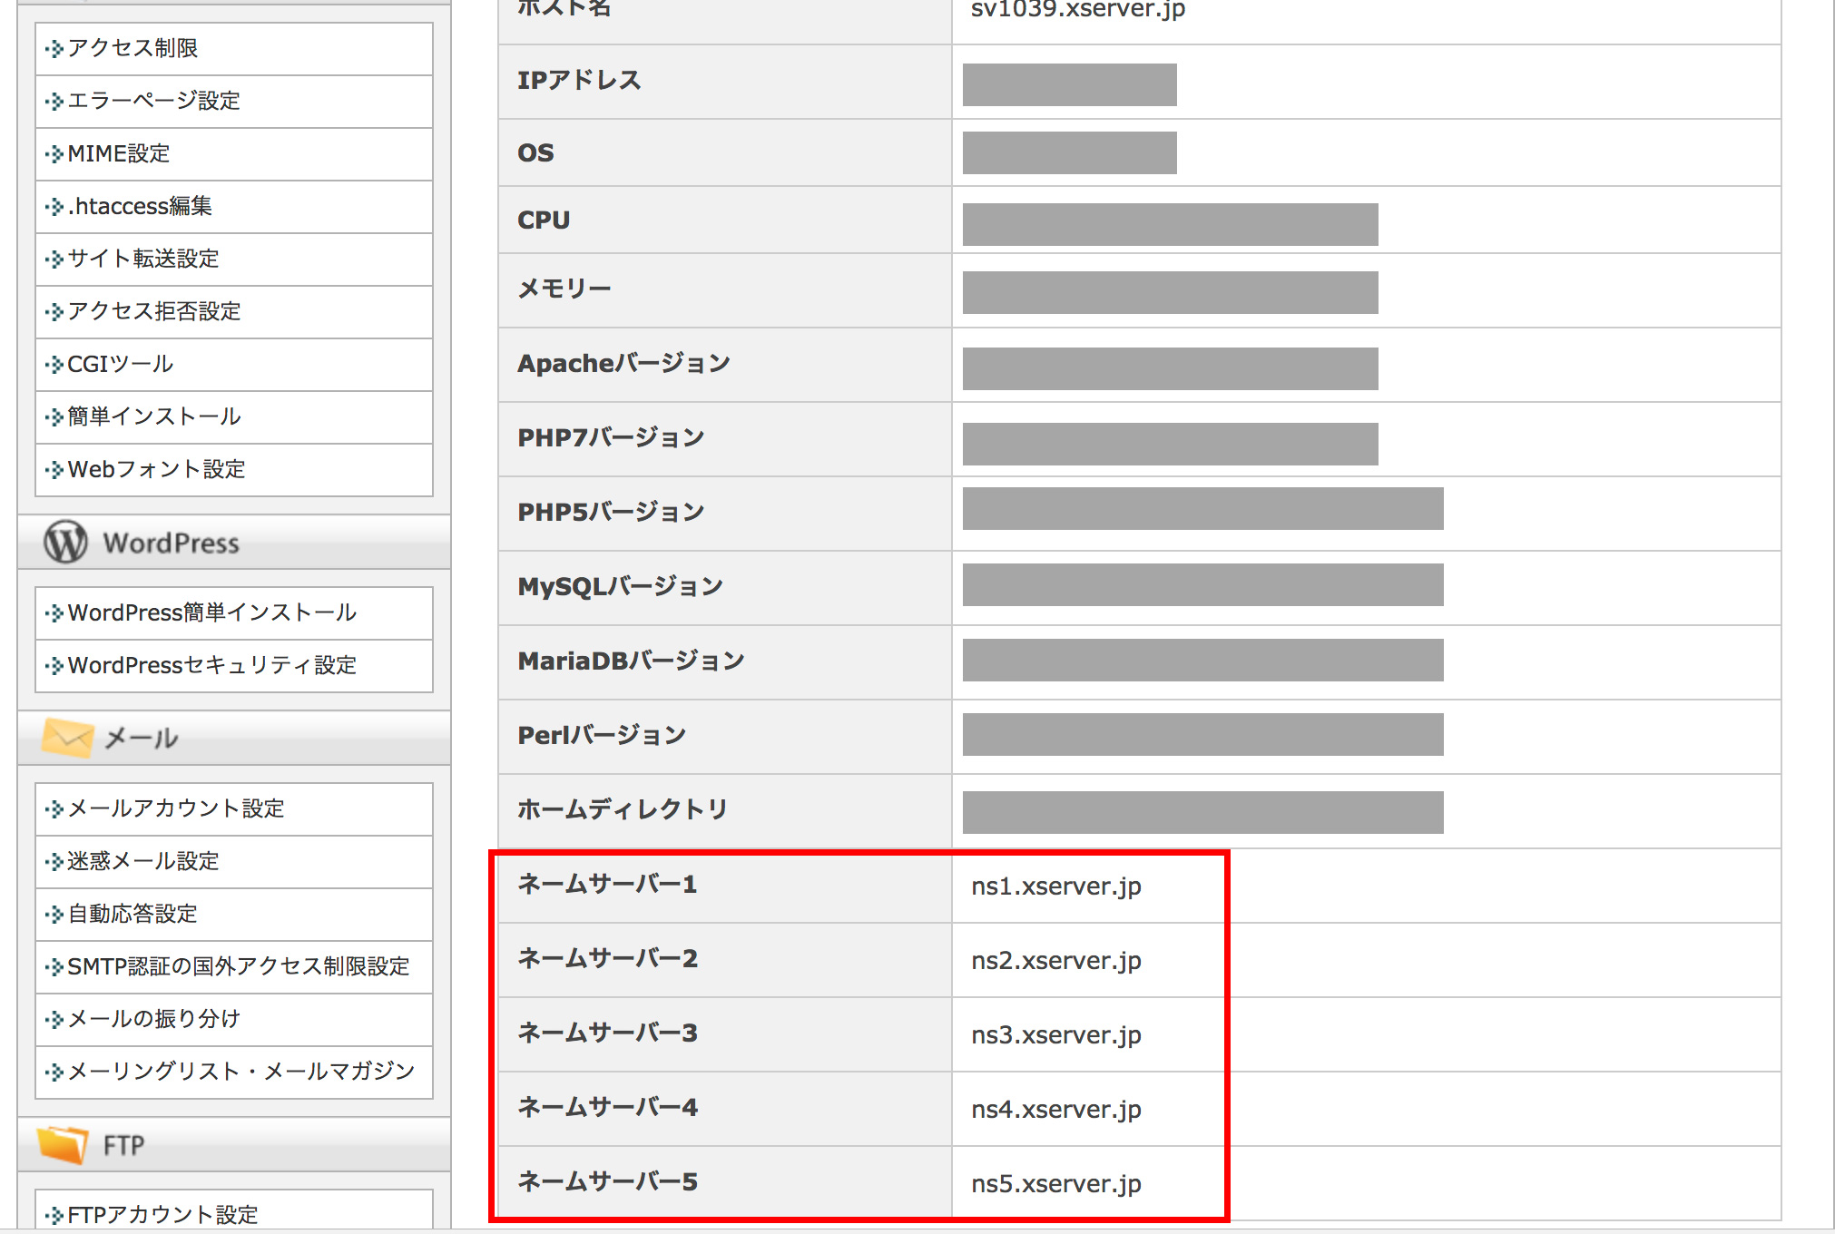Open WordPressセキュリティ設定

point(212,665)
